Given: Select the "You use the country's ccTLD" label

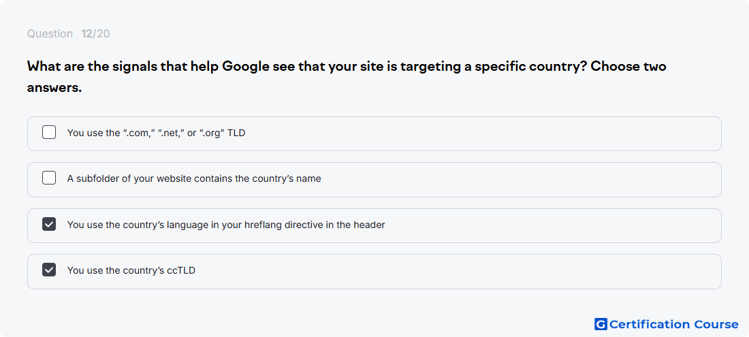Looking at the screenshot, I should [x=131, y=270].
